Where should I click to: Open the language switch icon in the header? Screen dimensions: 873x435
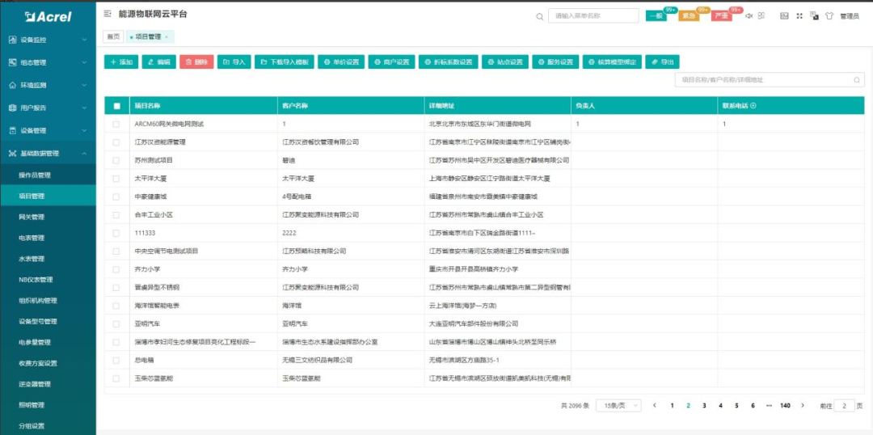[x=814, y=16]
